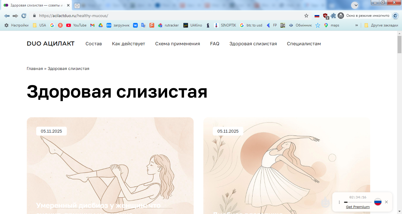
Task: Open the article card with leg-hugging woman
Action: (x=110, y=165)
